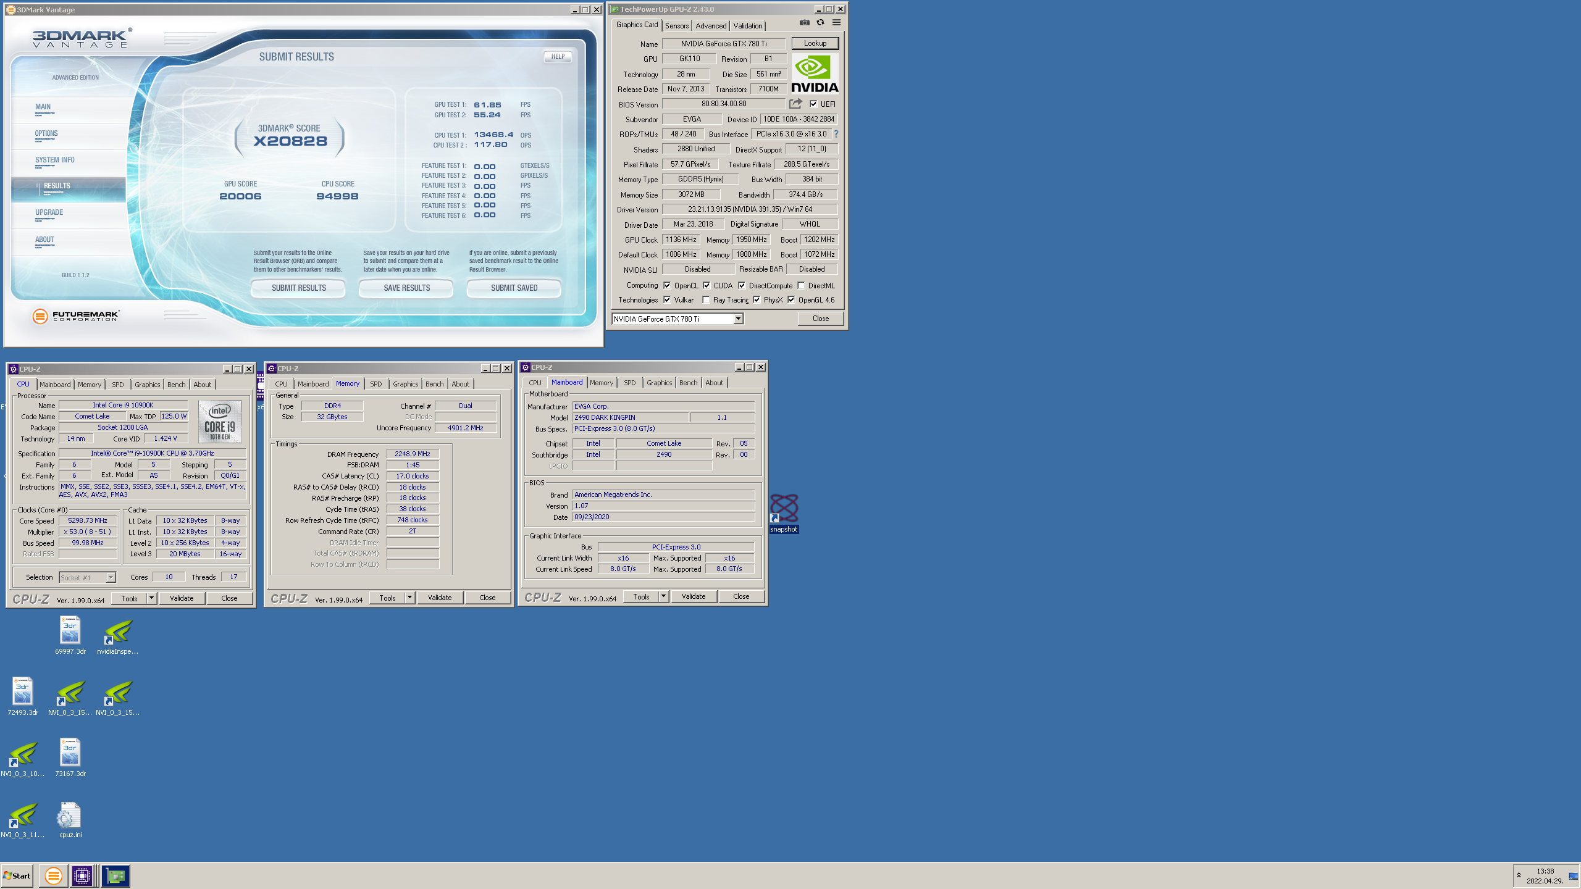Select the 73167.3dr desktop file
The image size is (1581, 889).
click(70, 758)
